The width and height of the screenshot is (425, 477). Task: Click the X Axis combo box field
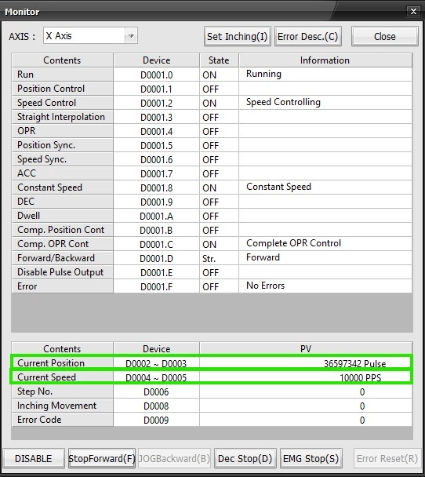tap(90, 36)
